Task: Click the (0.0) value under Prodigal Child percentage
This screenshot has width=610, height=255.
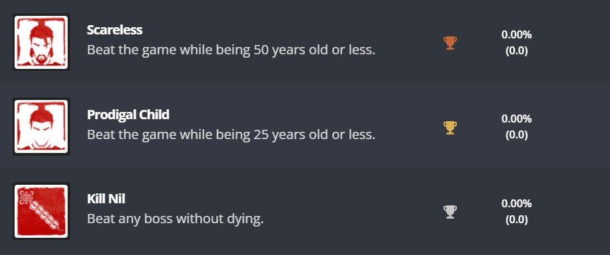Action: pos(517,135)
